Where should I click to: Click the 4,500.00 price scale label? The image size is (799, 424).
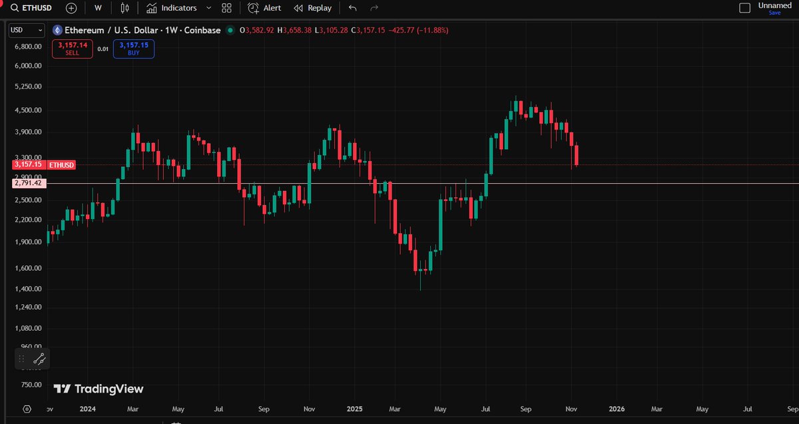(27, 110)
